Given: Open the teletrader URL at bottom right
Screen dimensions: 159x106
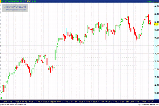Looking at the screenshot, I should [148, 105].
